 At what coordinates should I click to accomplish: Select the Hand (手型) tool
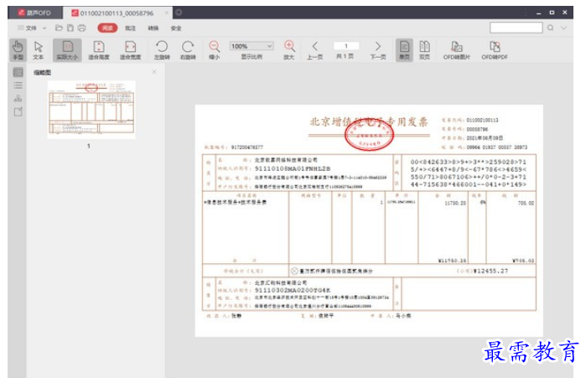coord(18,50)
